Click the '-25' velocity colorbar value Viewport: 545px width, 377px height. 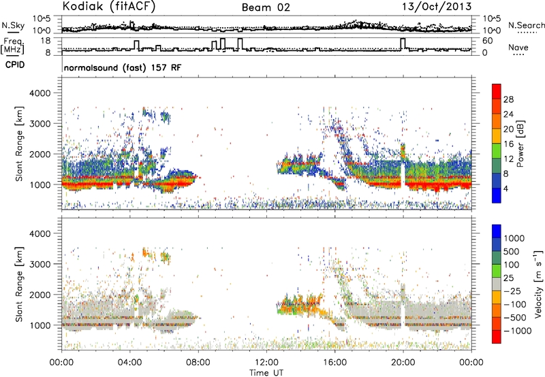pos(513,291)
